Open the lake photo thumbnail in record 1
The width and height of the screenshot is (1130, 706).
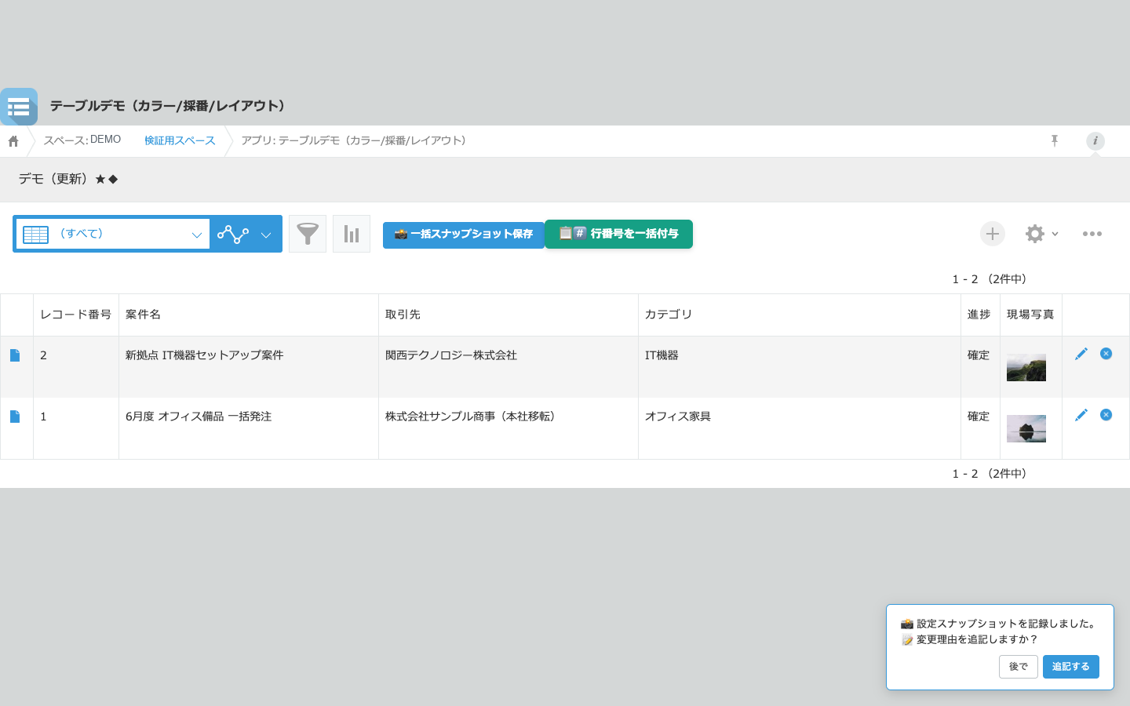click(x=1026, y=428)
